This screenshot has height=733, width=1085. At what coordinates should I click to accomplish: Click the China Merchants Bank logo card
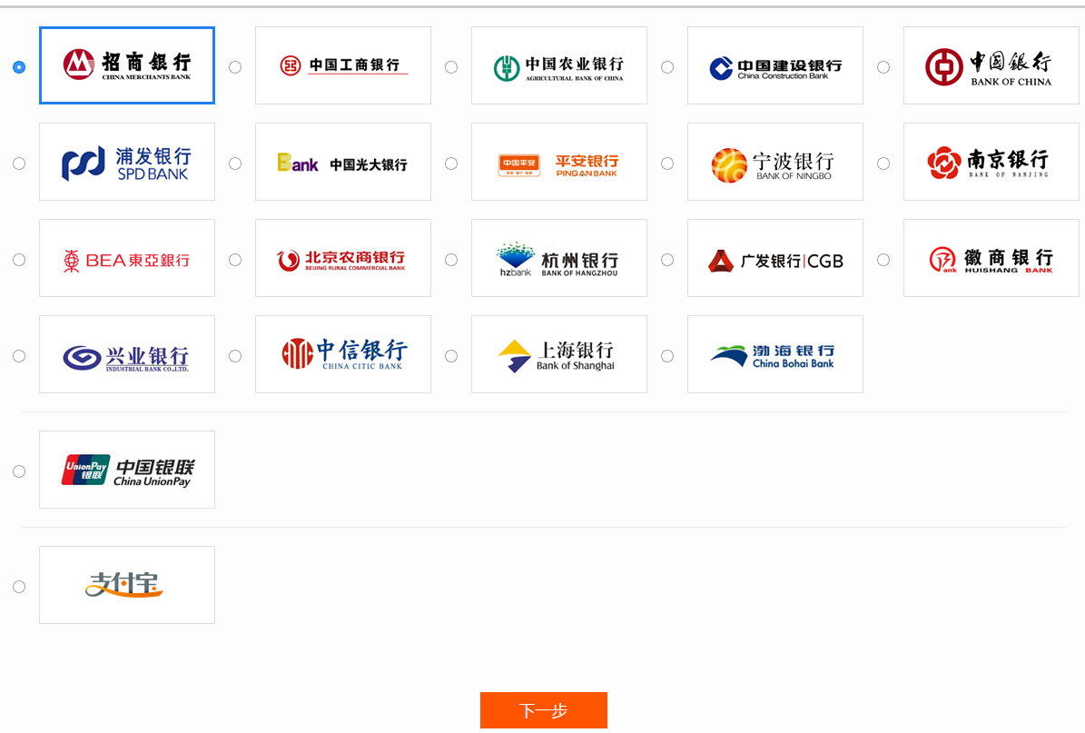click(127, 65)
